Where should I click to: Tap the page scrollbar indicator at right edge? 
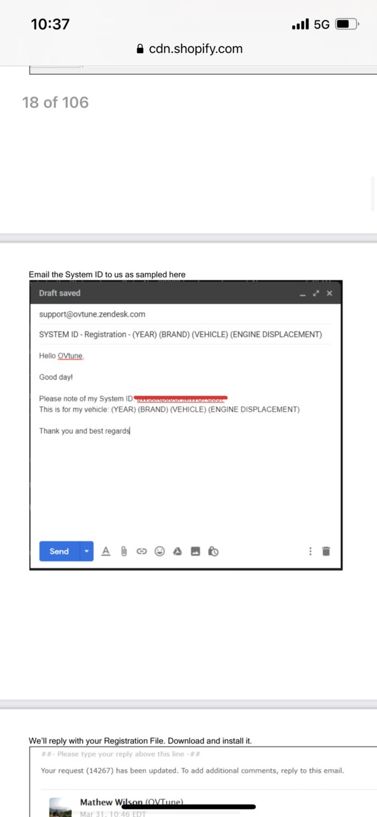pyautogui.click(x=373, y=194)
